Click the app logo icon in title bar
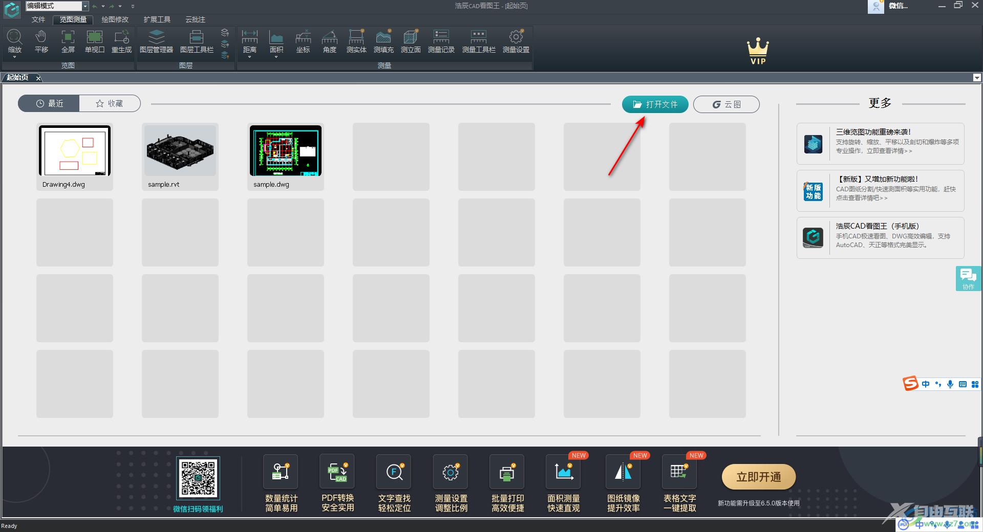 [x=12, y=9]
